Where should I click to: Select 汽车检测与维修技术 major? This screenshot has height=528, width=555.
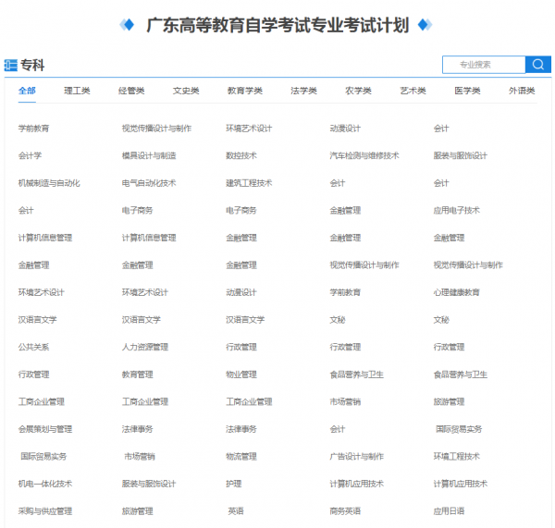coord(364,155)
